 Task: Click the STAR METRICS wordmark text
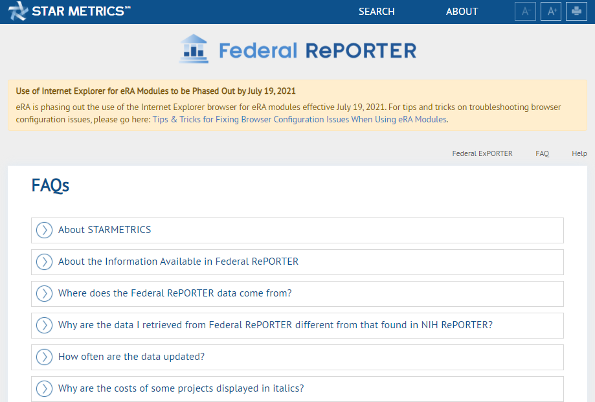coord(81,11)
